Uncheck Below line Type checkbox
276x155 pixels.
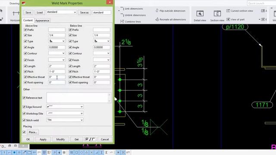tap(70, 41)
